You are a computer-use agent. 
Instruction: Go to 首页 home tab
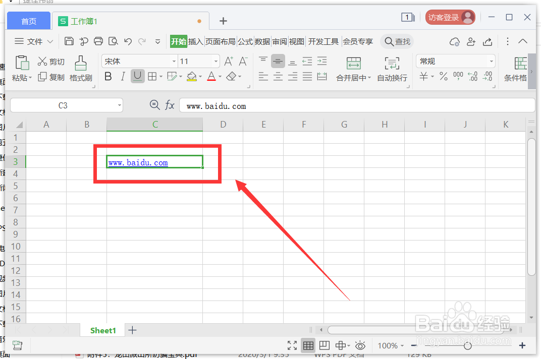click(29, 21)
